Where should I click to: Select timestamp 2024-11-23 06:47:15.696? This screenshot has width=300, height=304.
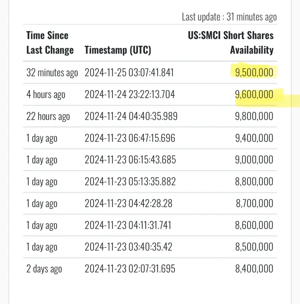[x=130, y=138]
